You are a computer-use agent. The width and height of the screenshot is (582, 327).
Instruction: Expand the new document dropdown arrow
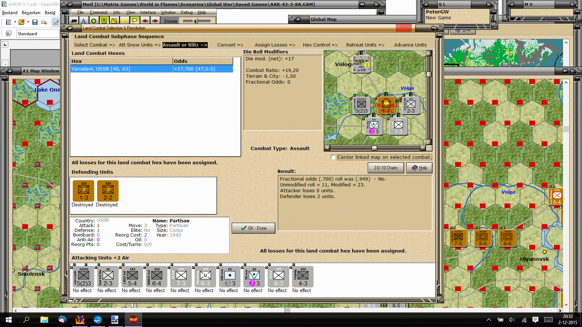click(x=15, y=22)
